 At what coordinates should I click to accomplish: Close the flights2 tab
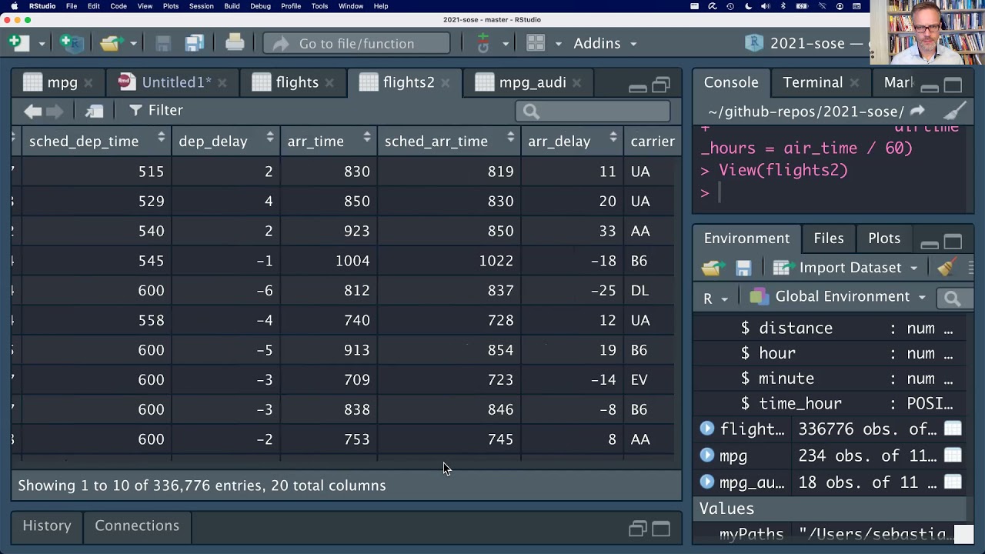pyautogui.click(x=445, y=82)
